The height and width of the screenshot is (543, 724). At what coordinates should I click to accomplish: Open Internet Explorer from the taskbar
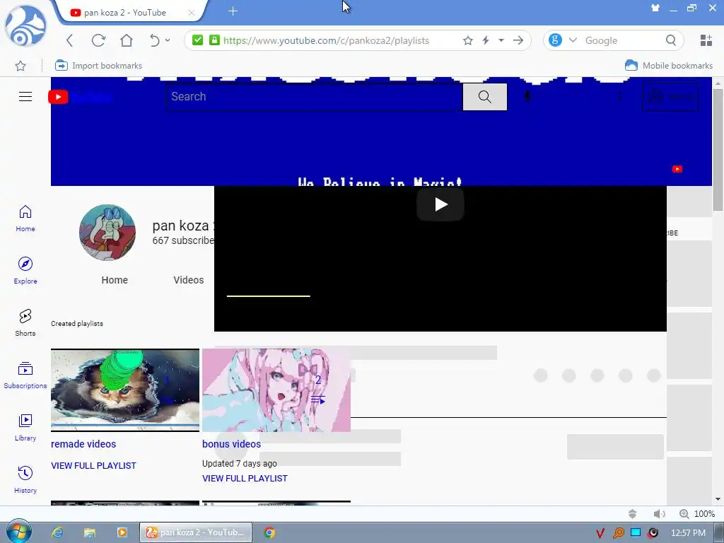[x=57, y=532]
